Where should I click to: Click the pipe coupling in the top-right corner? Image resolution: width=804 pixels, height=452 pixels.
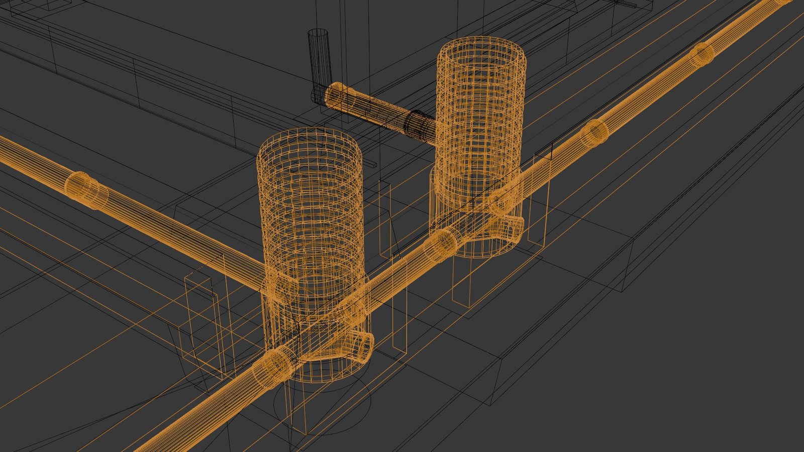[702, 55]
